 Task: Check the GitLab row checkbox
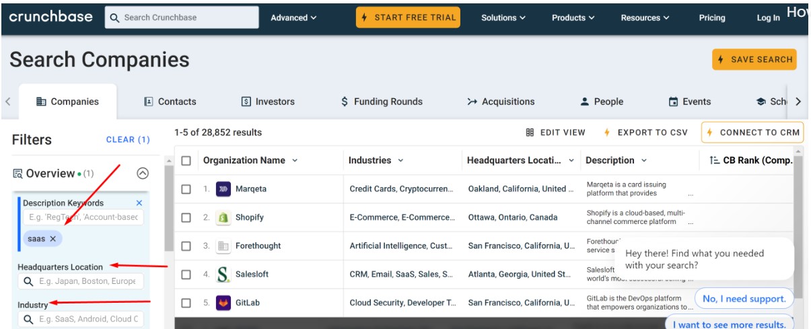coord(186,303)
